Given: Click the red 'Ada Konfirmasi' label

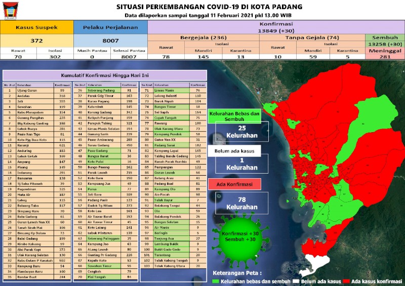Looking at the screenshot, I should (x=234, y=184).
